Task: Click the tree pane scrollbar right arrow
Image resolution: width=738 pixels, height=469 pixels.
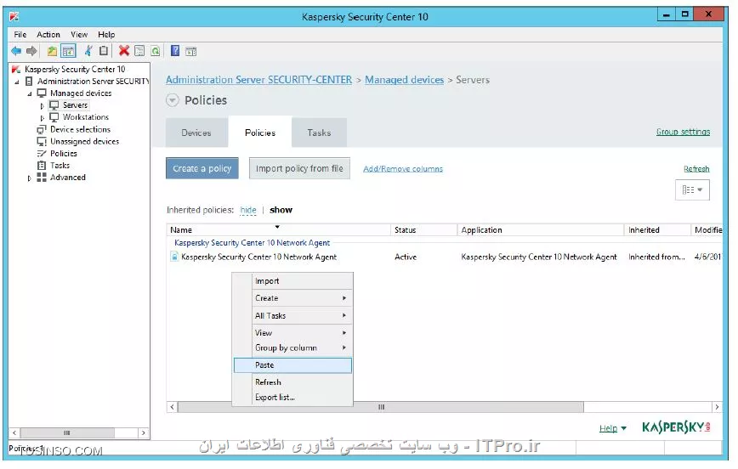Action: tap(143, 432)
